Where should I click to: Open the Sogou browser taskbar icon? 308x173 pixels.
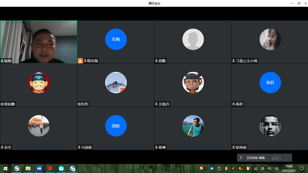pyautogui.click(x=17, y=168)
